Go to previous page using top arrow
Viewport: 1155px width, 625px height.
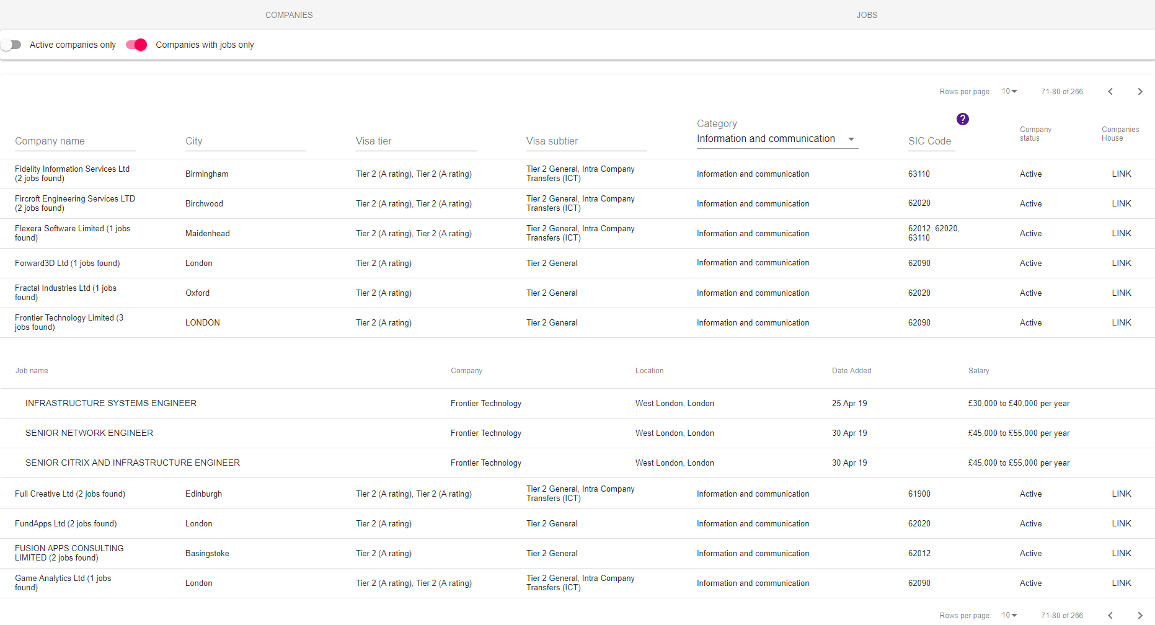[1110, 92]
